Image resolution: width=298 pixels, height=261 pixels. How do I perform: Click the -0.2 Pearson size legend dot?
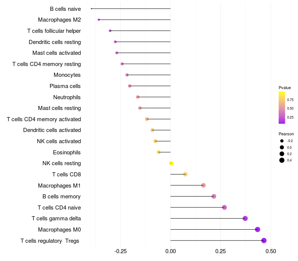coord(282,141)
